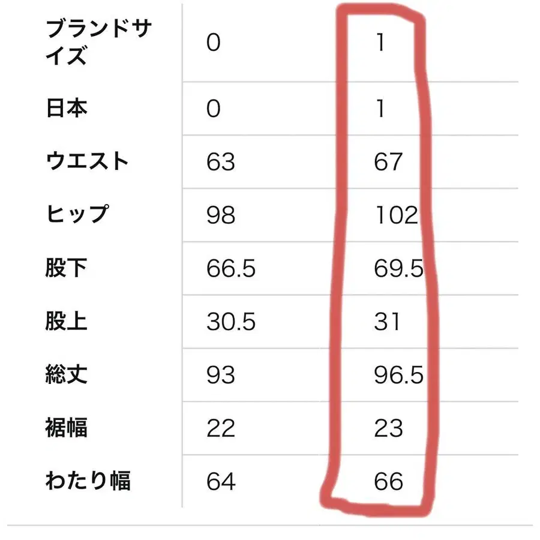Select the 日本 row label
This screenshot has height=540, width=540.
[67, 109]
